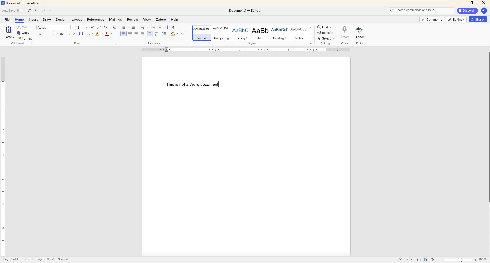
Task: Open the References tab
Action: point(95,20)
